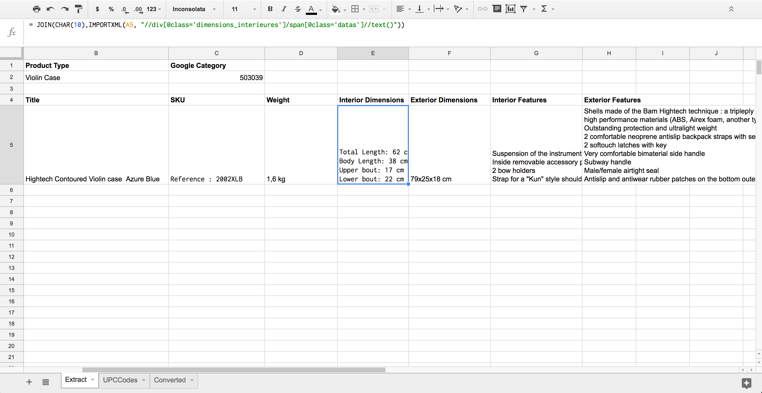The width and height of the screenshot is (762, 393).
Task: Open vertical align options
Action: point(419,9)
